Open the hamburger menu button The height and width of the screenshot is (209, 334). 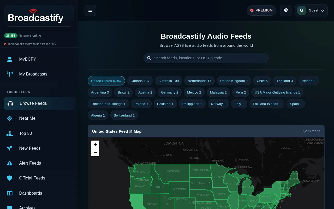[90, 10]
